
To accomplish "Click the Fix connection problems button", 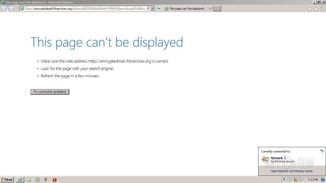I will tap(50, 92).
